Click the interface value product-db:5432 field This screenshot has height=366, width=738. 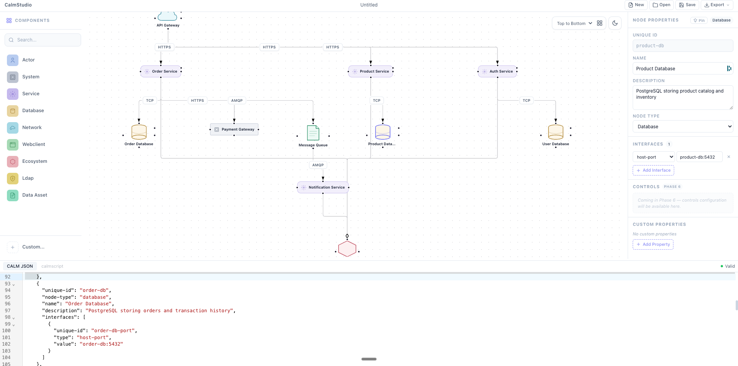(x=699, y=157)
